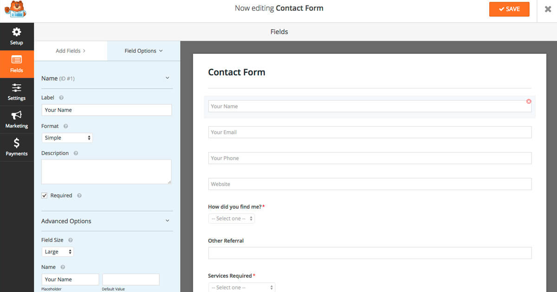This screenshot has height=292, width=557.
Task: Save the Contact Form
Action: 509,9
